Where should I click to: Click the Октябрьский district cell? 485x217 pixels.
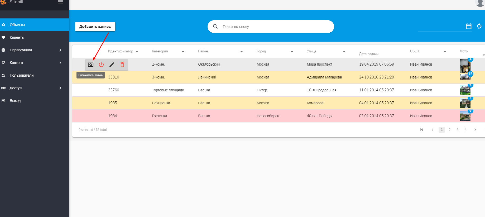pyautogui.click(x=209, y=64)
